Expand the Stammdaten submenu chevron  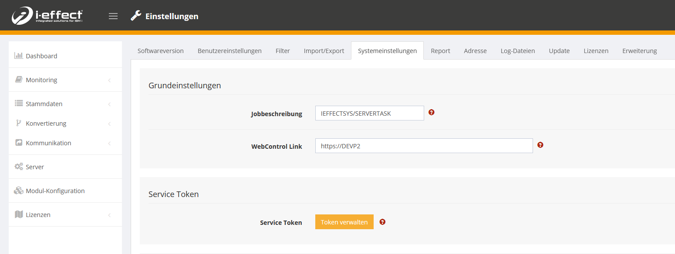(x=109, y=104)
